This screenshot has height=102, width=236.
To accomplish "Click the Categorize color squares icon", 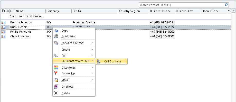I will coord(56,68).
